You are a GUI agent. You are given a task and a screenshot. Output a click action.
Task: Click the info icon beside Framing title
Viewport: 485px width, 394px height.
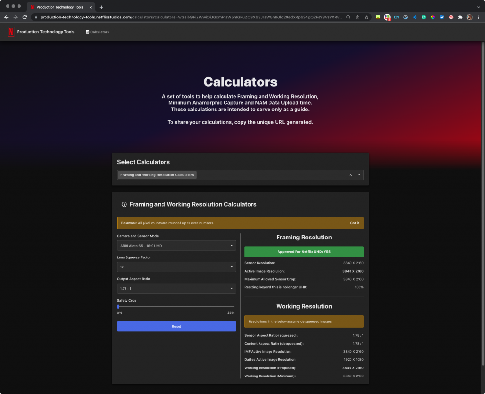(x=124, y=204)
